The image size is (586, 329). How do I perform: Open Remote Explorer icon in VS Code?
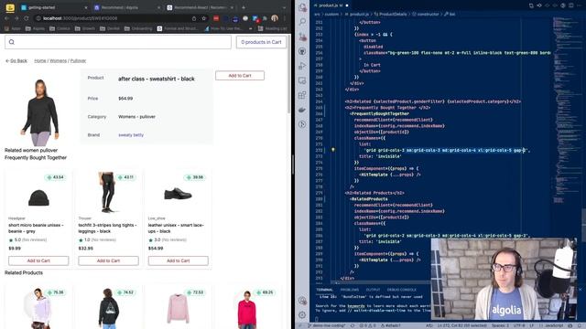[303, 80]
